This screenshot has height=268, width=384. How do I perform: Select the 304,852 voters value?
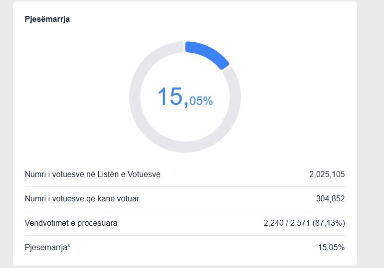330,199
